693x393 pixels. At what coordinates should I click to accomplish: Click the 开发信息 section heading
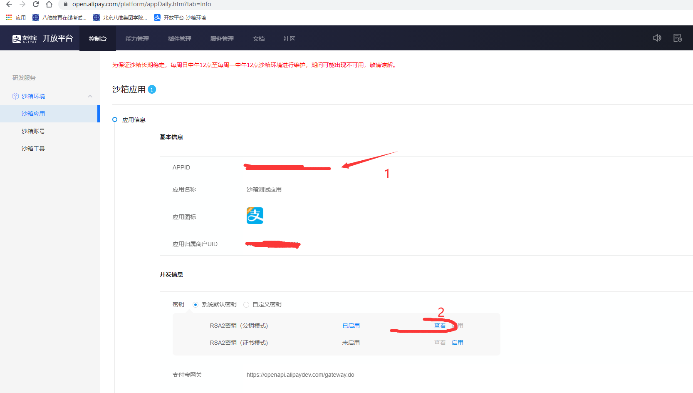[x=171, y=274]
